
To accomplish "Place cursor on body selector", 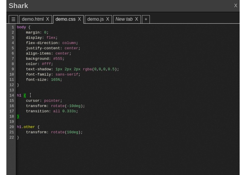I will 21,27.
